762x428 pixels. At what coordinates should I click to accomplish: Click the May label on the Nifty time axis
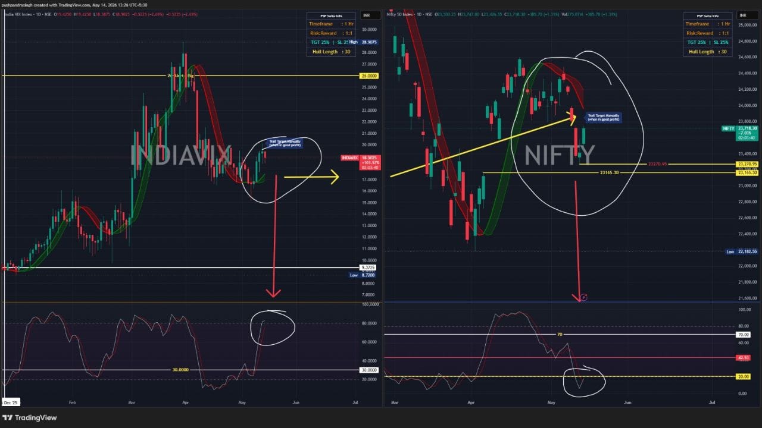551,402
